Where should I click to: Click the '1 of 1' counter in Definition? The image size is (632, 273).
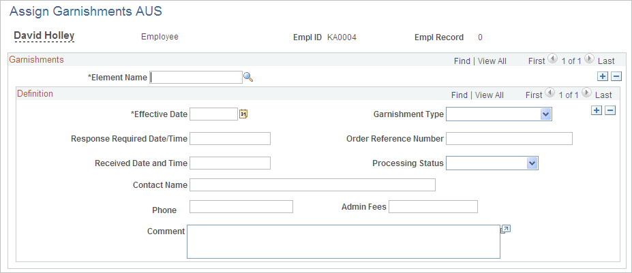pyautogui.click(x=569, y=95)
